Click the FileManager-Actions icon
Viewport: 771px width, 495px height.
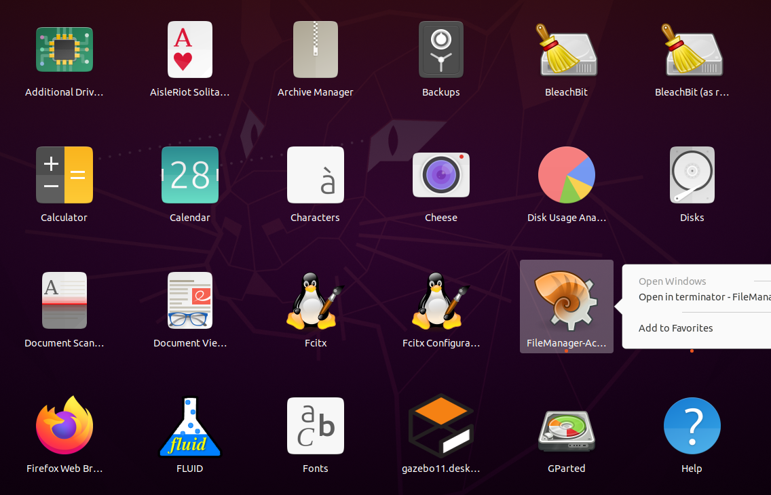pos(567,300)
